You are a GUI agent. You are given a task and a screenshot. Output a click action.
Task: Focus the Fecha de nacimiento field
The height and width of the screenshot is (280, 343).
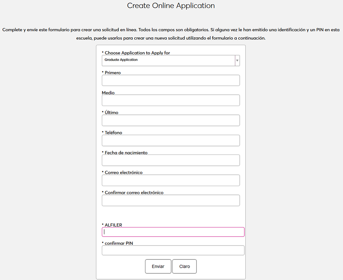click(x=171, y=160)
